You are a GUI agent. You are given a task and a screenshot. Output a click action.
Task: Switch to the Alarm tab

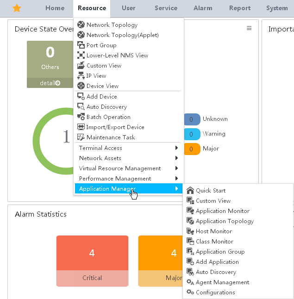203,8
